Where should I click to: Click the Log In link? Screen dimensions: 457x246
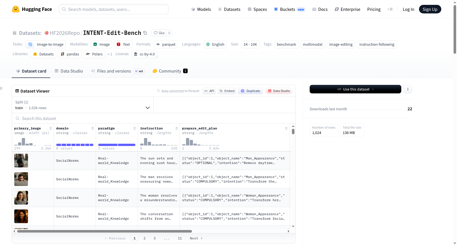(x=408, y=9)
